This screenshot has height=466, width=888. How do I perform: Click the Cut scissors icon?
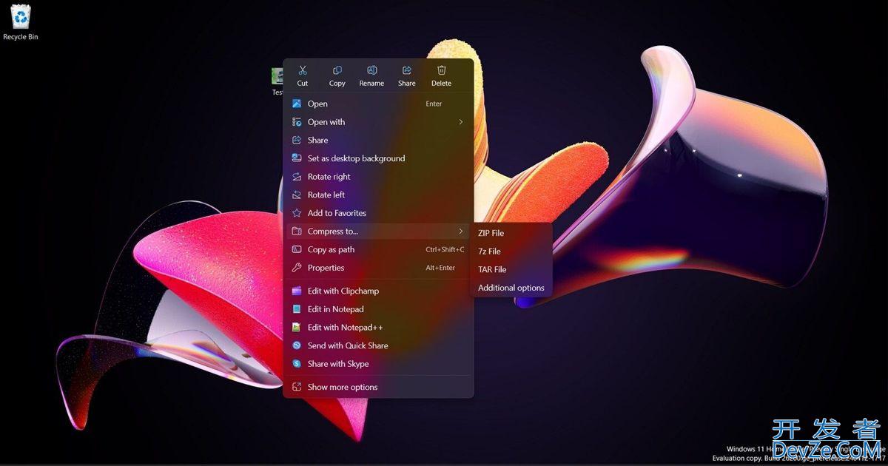303,70
